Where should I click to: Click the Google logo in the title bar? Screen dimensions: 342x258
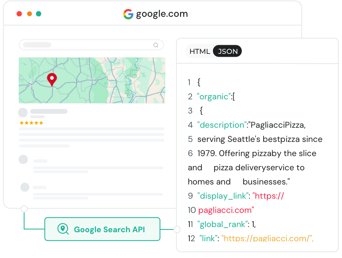pyautogui.click(x=128, y=14)
